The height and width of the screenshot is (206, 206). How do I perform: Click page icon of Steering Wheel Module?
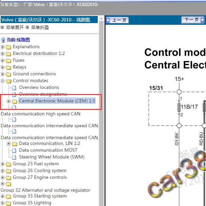click(x=14, y=157)
